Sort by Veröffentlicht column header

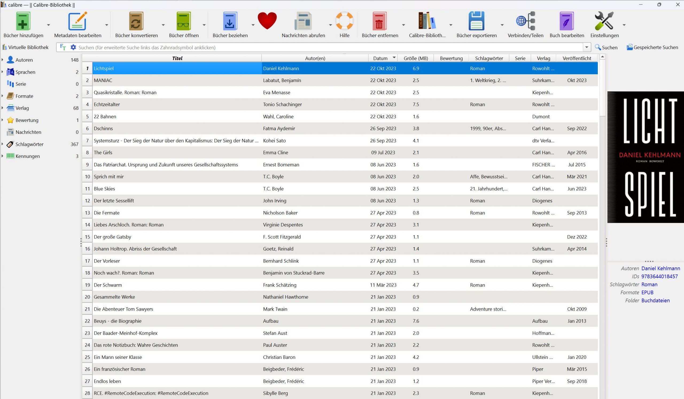click(x=577, y=58)
